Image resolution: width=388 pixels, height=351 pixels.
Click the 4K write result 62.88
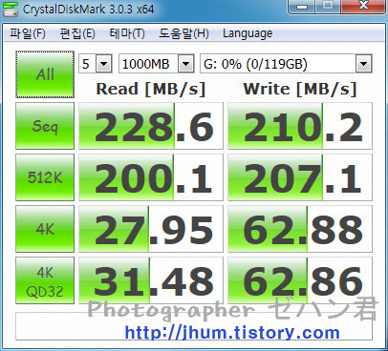[300, 229]
